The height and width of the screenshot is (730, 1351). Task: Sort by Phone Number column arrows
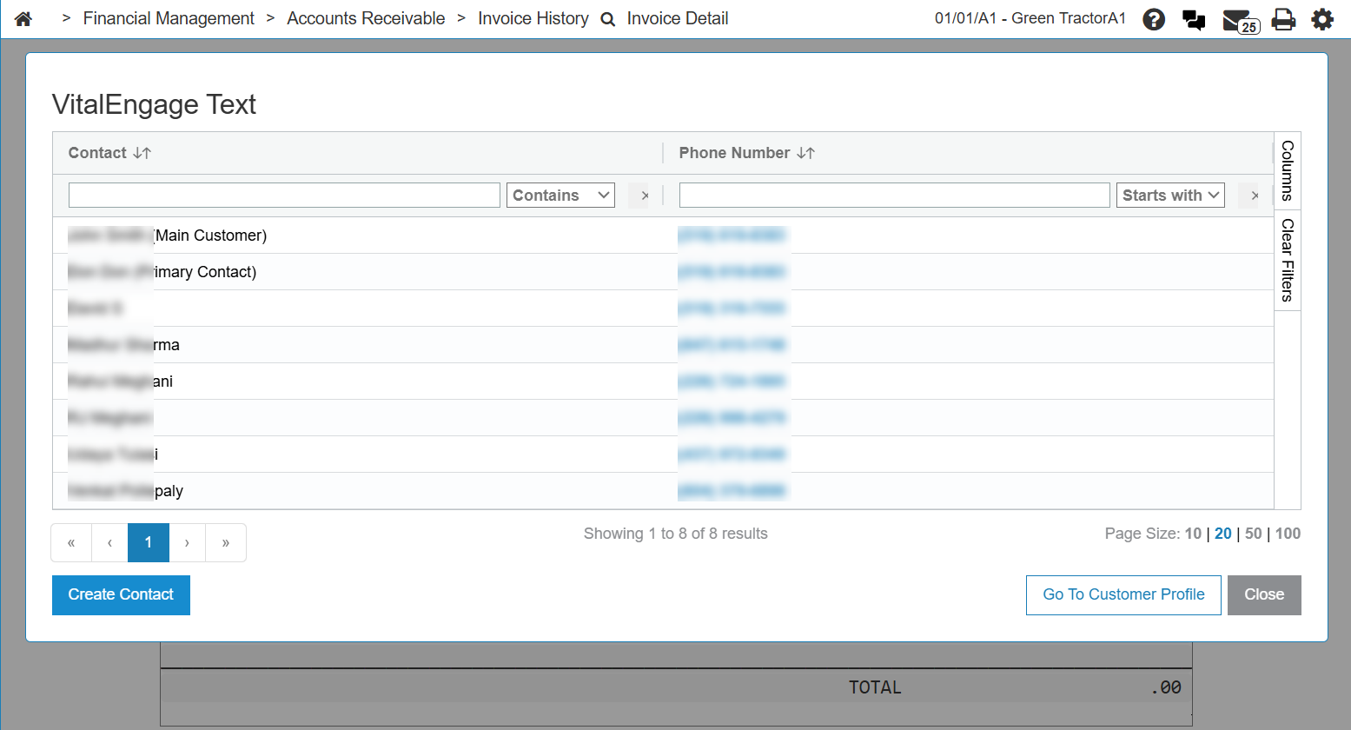806,153
